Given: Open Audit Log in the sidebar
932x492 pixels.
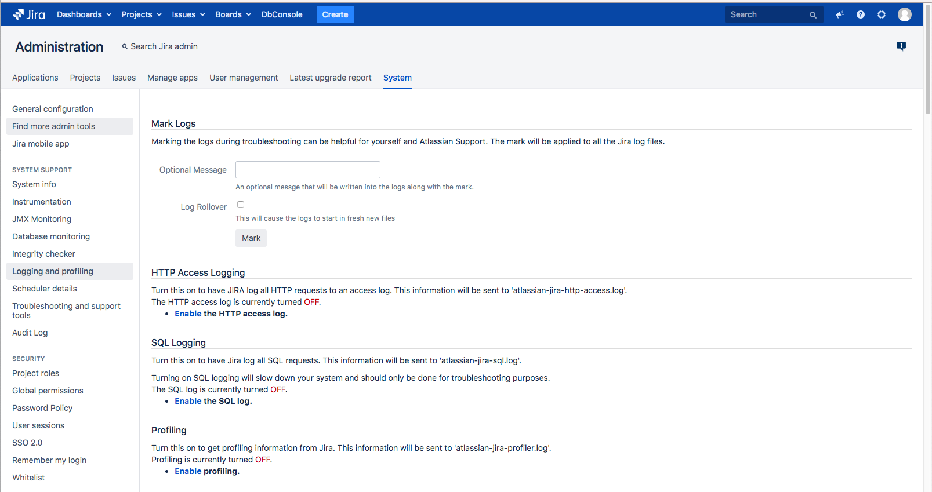Looking at the screenshot, I should 30,333.
